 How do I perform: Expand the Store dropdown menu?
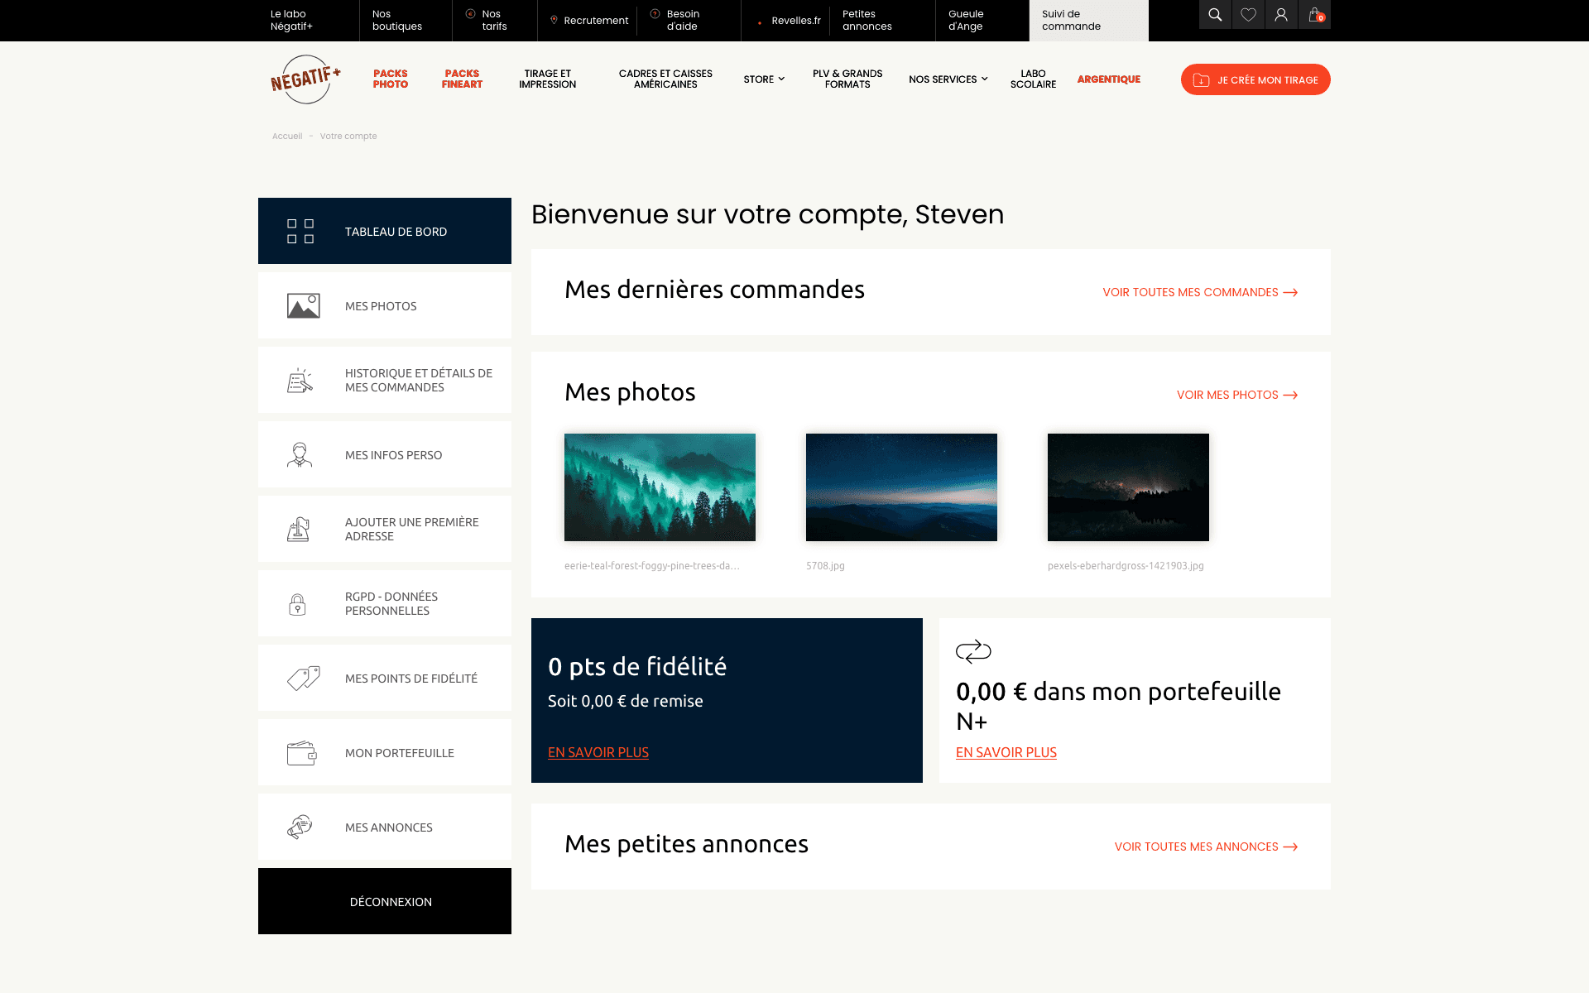pos(764,79)
